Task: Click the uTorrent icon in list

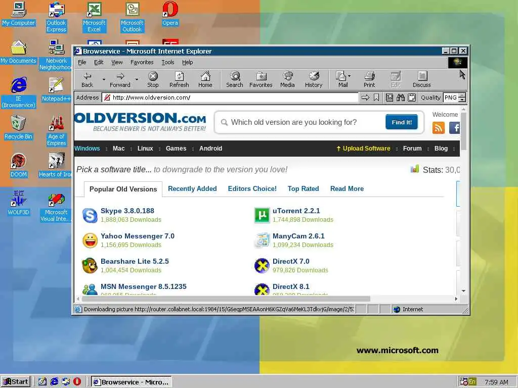Action: [262, 215]
